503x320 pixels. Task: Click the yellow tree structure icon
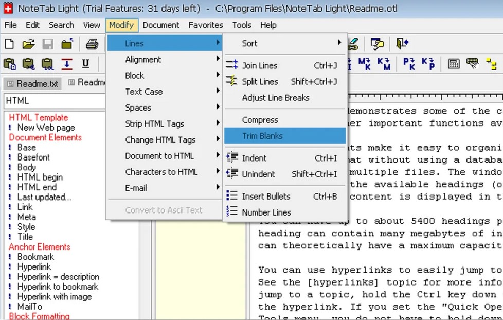point(491,64)
